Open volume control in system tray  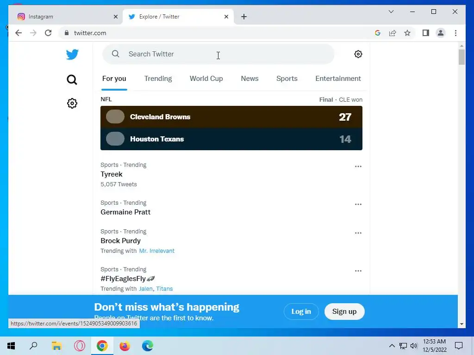tap(414, 346)
